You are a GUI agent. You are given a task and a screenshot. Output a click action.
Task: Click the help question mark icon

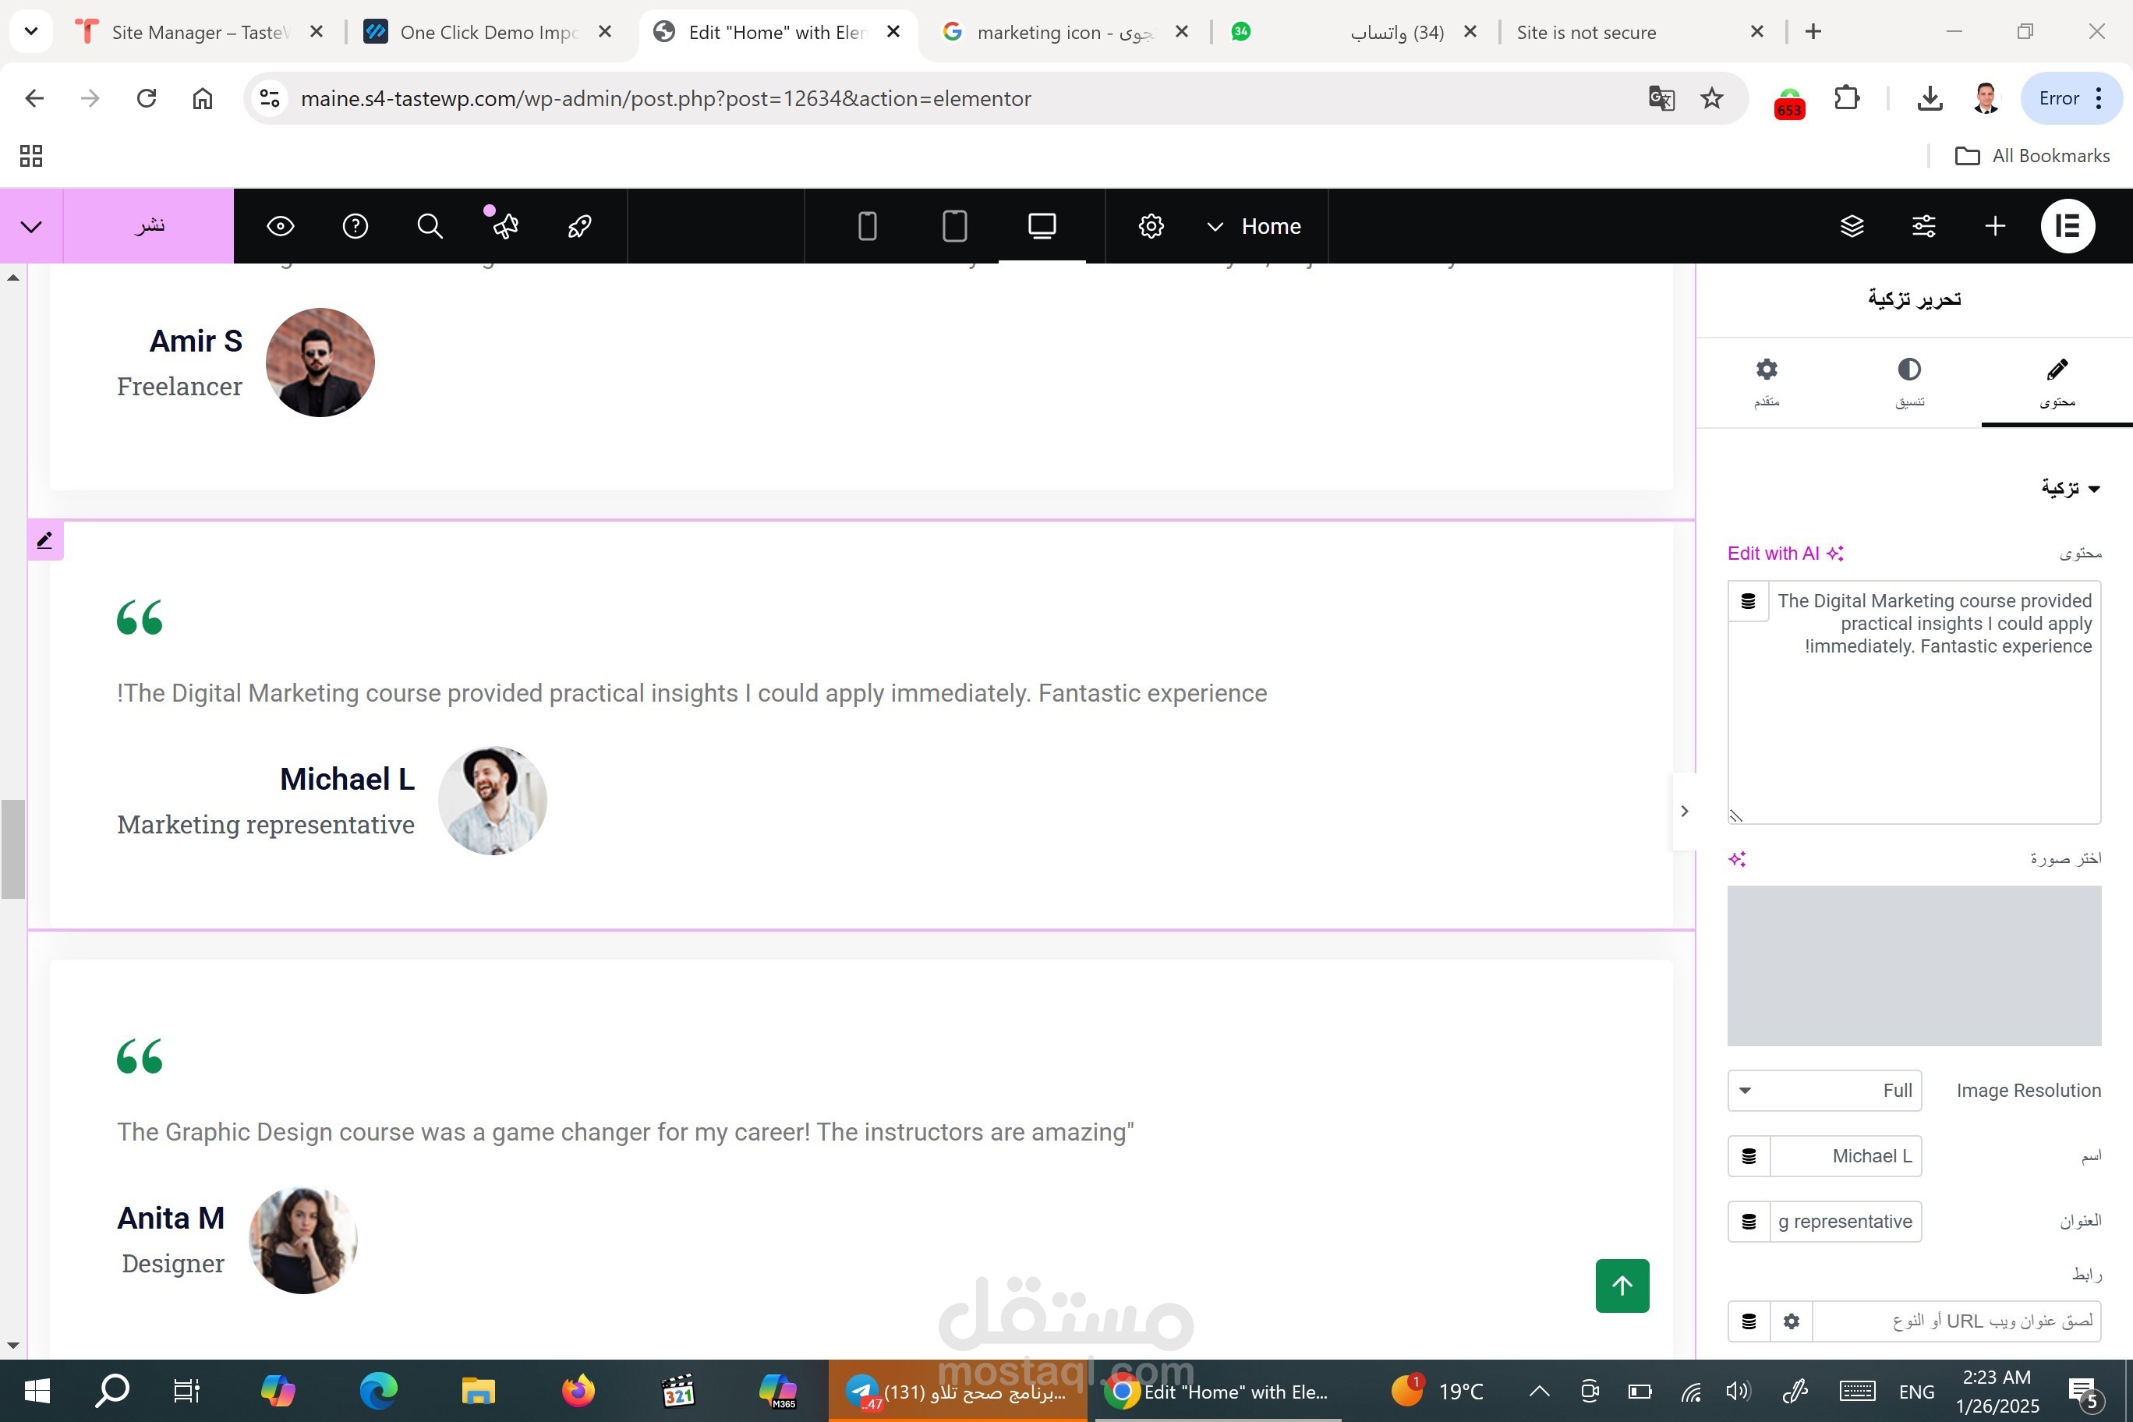click(x=355, y=226)
